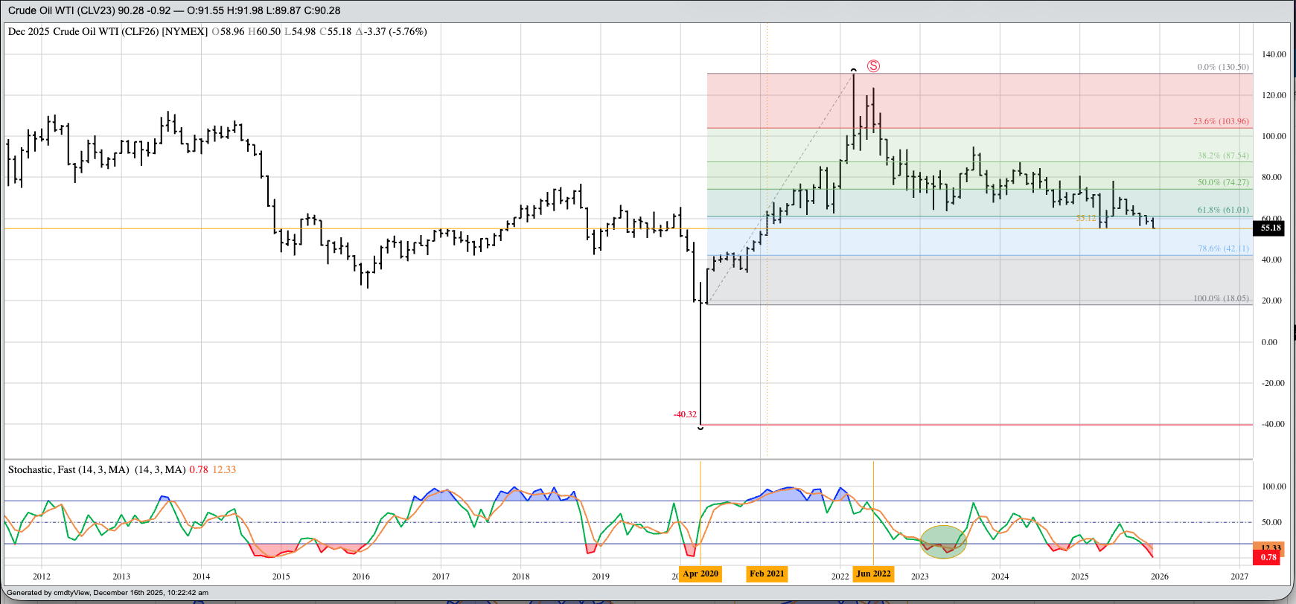Click the arc marker atop the 2022 peak
Screen dimensions: 1296x604
[x=853, y=70]
